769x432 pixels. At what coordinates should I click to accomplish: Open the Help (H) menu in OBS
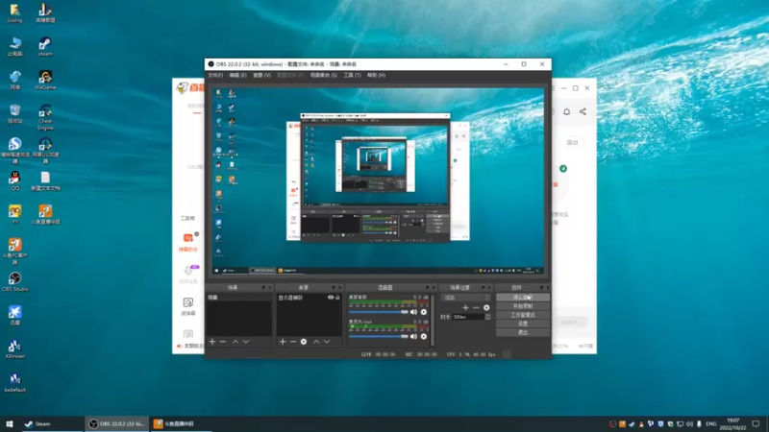376,76
